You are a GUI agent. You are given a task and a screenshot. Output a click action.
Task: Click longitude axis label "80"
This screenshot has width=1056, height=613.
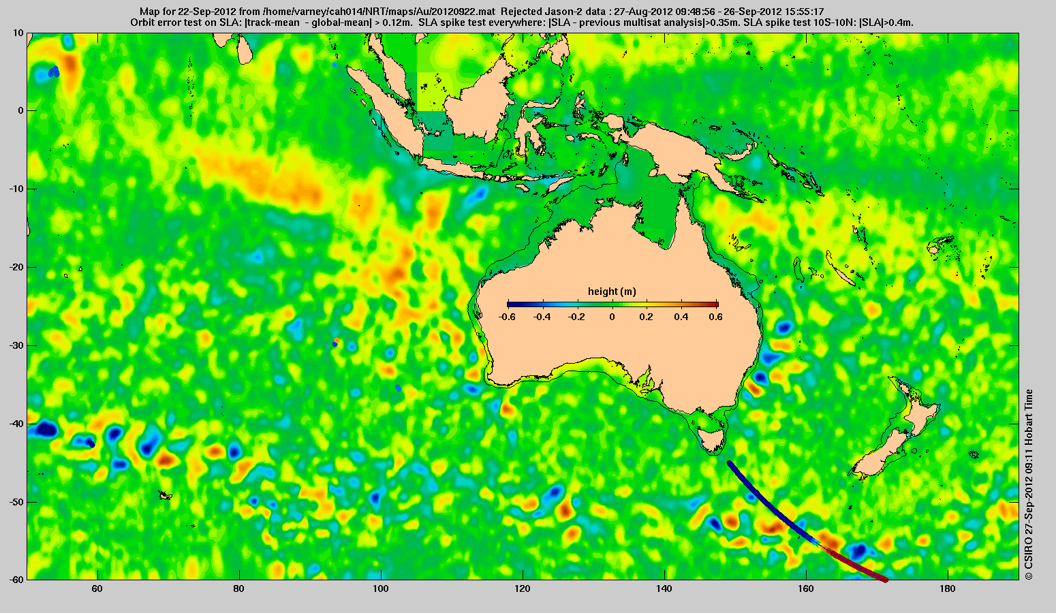pyautogui.click(x=239, y=588)
